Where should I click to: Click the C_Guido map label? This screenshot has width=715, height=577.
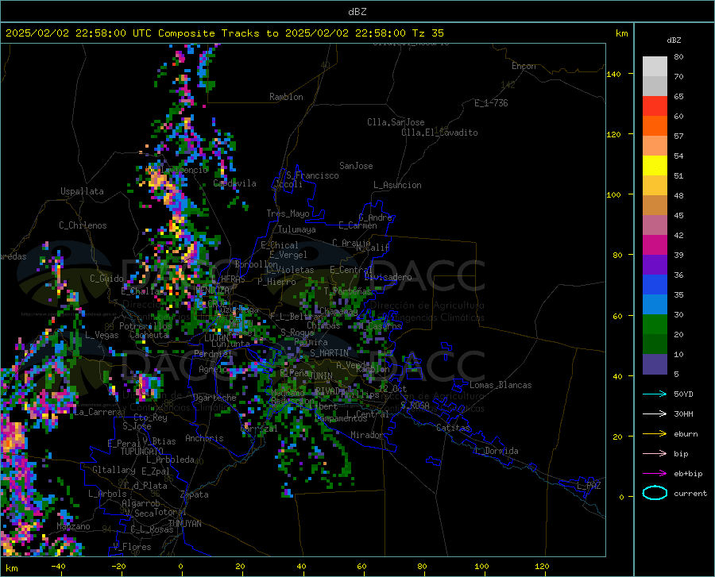click(106, 279)
